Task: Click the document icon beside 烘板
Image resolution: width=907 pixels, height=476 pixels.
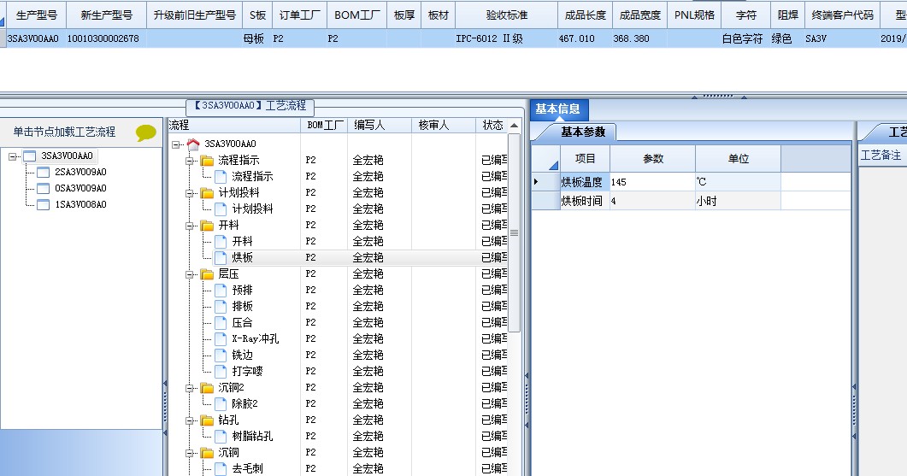Action: click(x=221, y=257)
